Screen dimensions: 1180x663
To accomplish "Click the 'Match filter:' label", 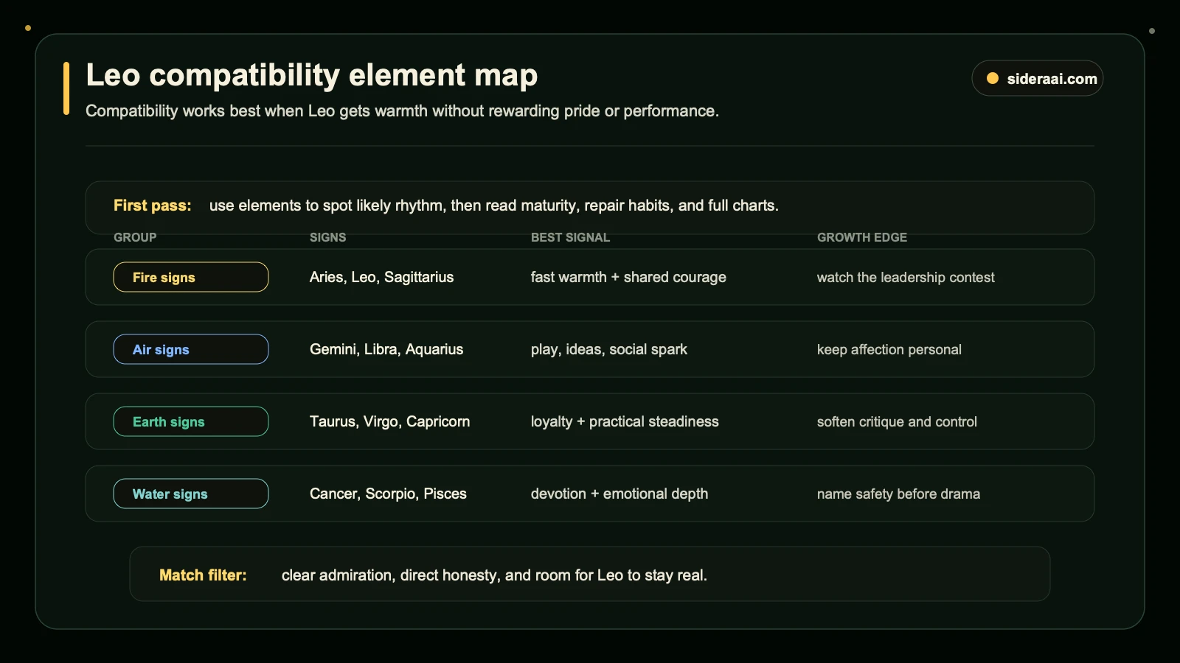I will pos(203,575).
